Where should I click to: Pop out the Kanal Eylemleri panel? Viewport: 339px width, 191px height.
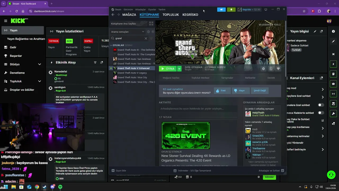tap(321, 78)
